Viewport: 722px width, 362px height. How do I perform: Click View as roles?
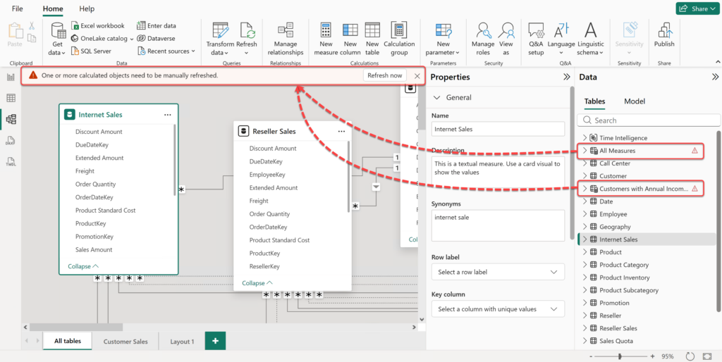506,39
